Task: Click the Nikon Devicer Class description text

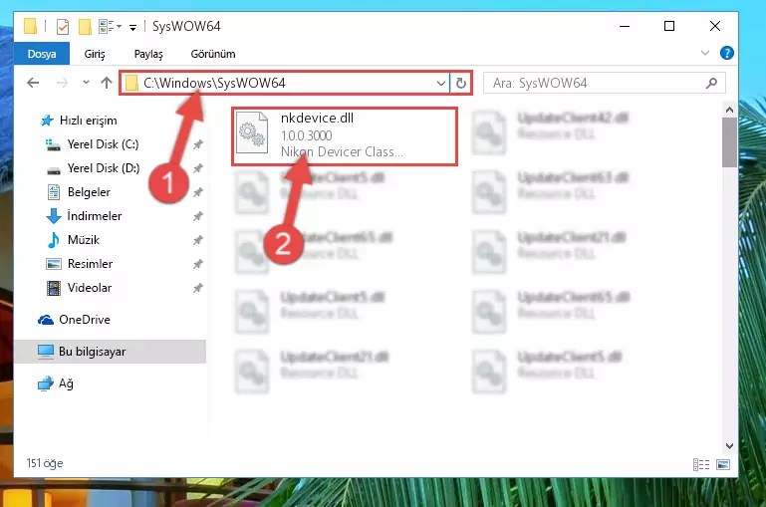Action: click(x=342, y=152)
